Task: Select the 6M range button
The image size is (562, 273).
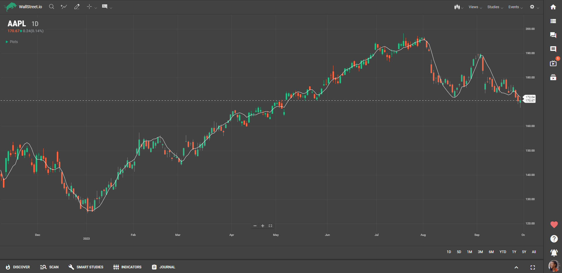Action: point(491,252)
